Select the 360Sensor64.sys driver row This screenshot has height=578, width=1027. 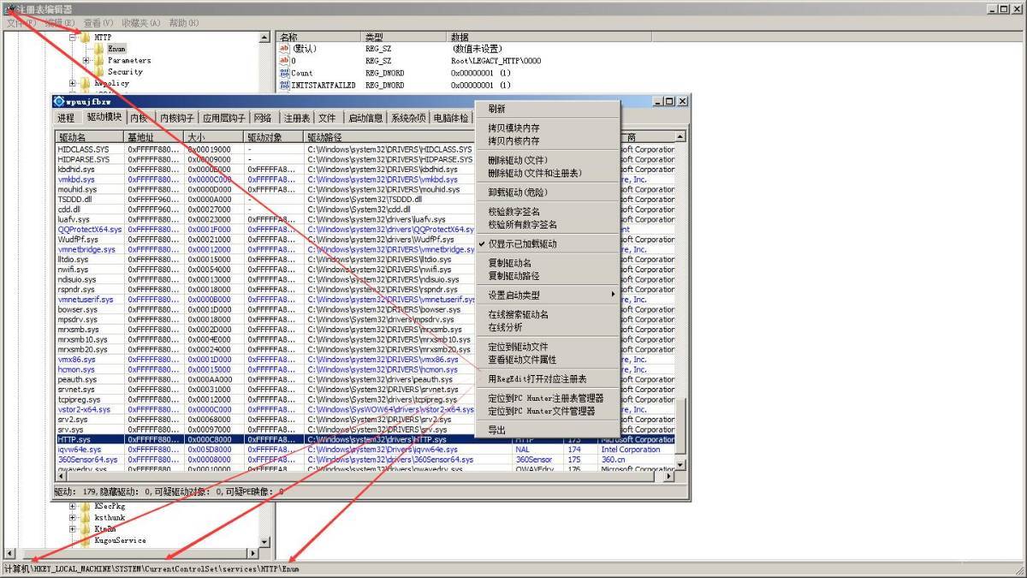point(365,460)
